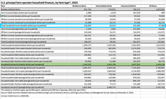This screenshot has width=166, height=99.
Task: Click the 'All farms' column header
Action: pos(153,6)
